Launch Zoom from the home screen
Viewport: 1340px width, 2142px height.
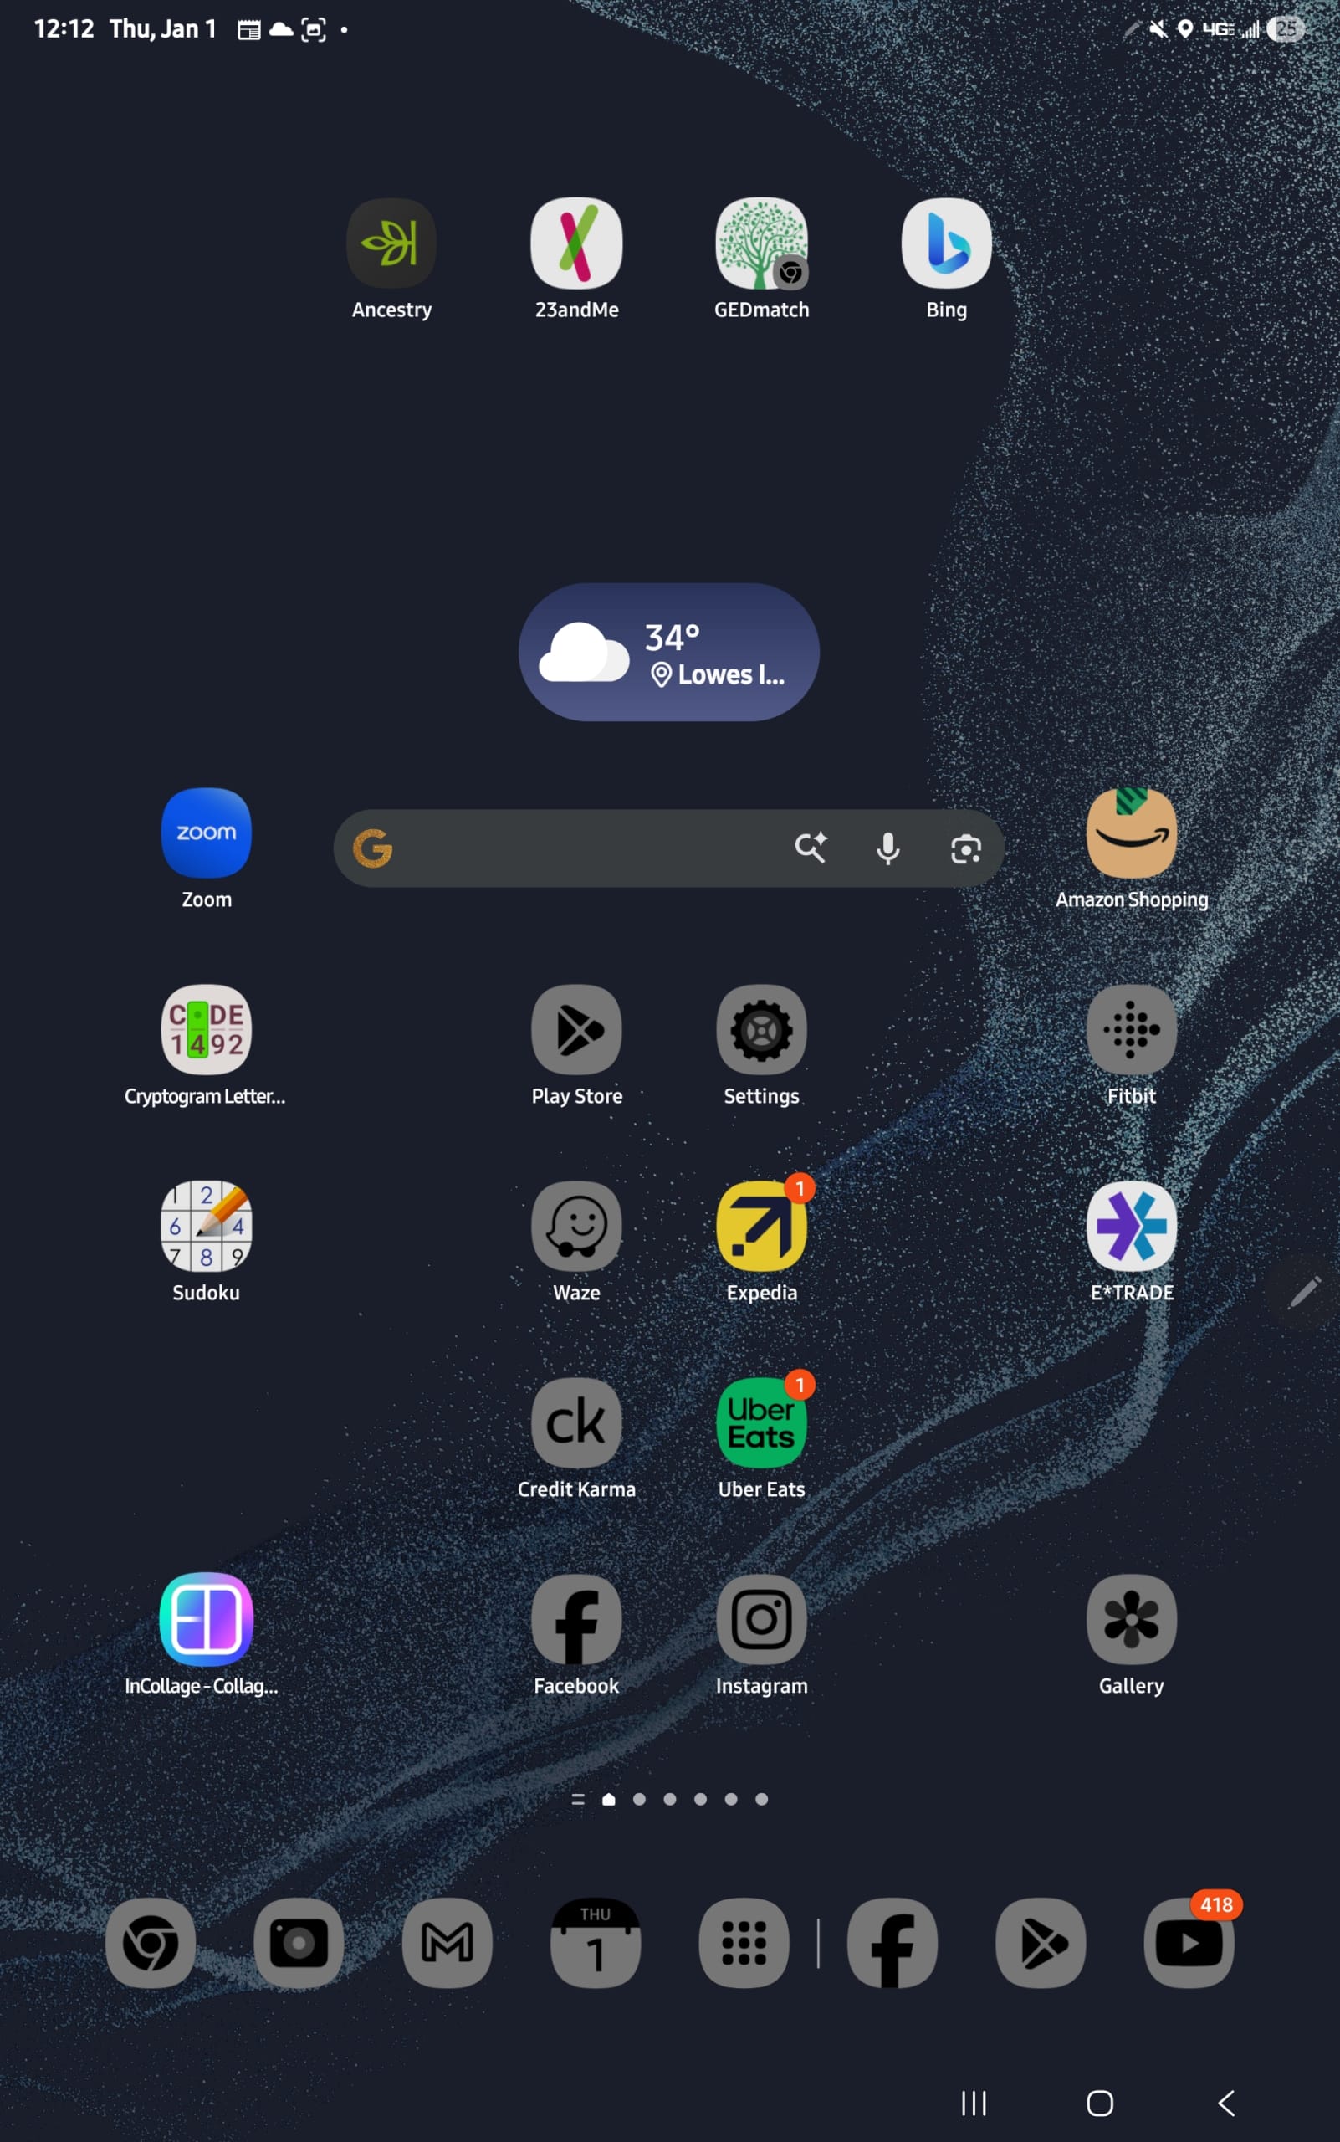[x=207, y=833]
